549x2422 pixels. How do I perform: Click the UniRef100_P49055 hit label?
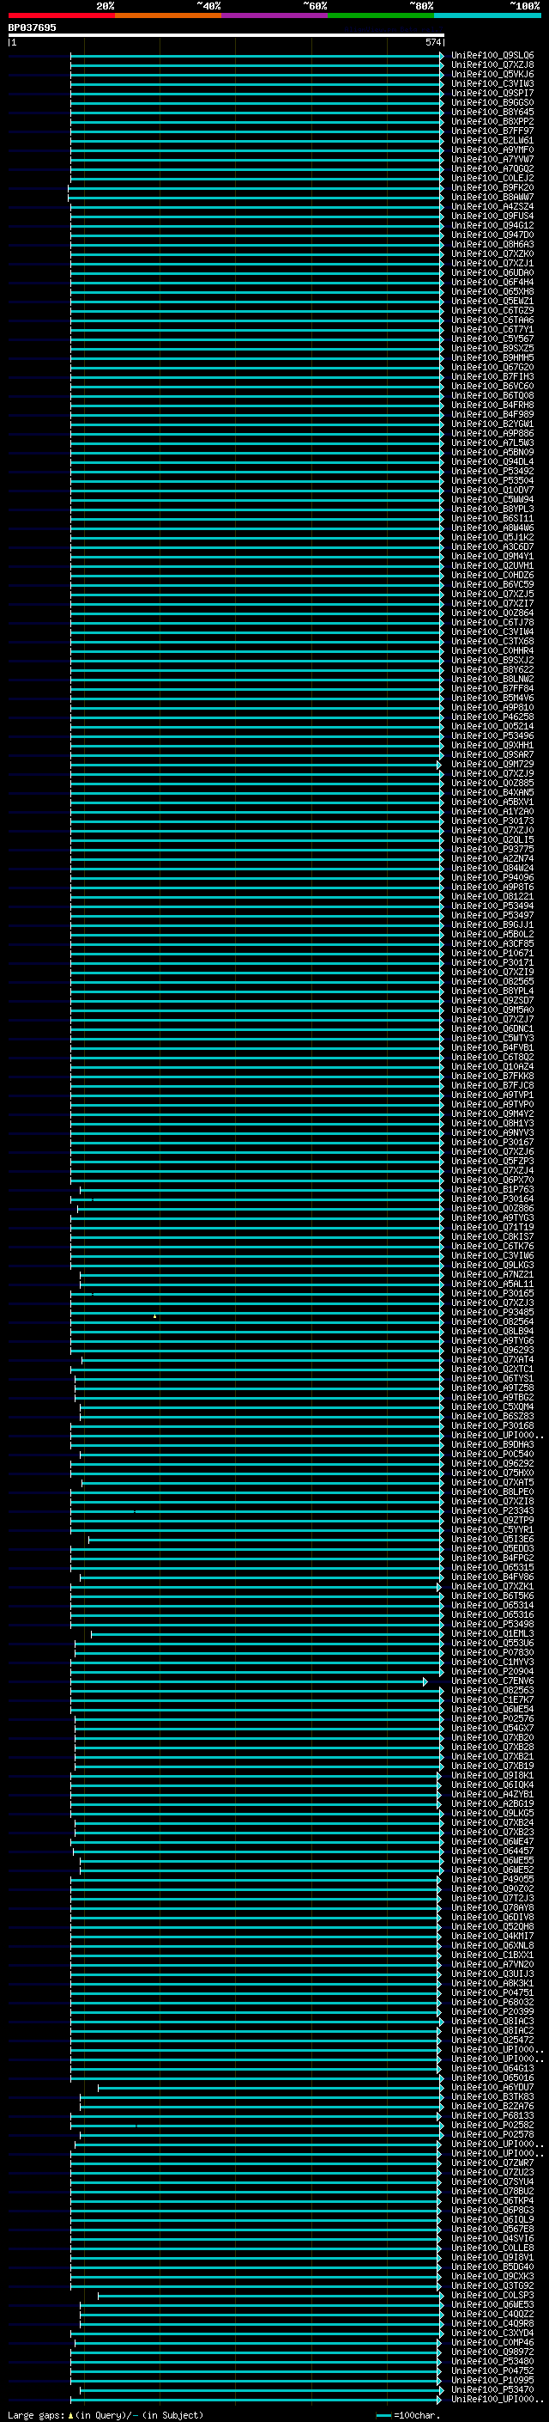tap(492, 1880)
